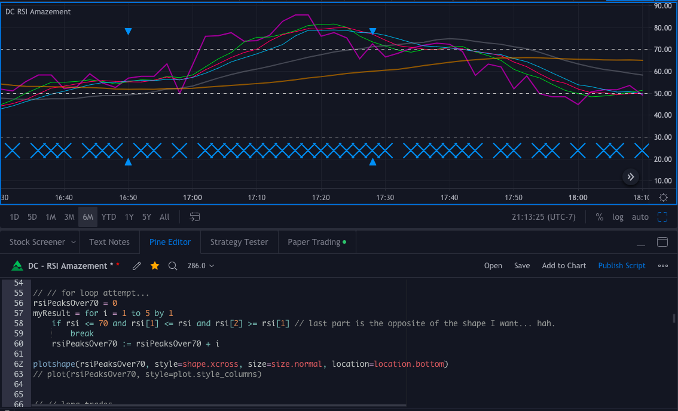Click the rsiPeaksOver70 = 0 line 56
Image resolution: width=678 pixels, height=411 pixels.
pyautogui.click(x=75, y=303)
